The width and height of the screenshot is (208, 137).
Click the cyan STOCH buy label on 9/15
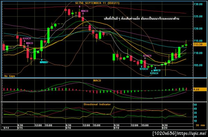[44, 62]
